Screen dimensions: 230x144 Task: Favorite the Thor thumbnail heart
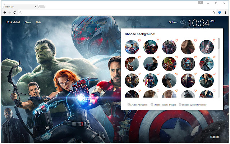[x=214, y=57]
